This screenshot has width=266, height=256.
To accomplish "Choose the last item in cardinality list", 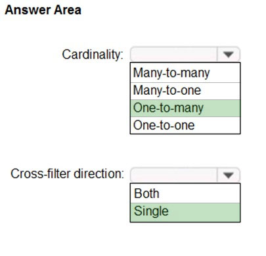I will tap(185, 125).
